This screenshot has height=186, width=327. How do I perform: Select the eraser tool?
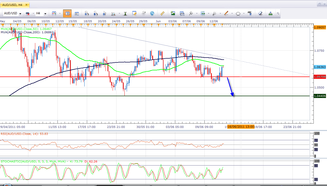(260, 13)
